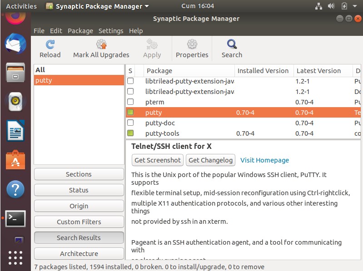Screen dimensions: 363x271
Task: Select All in the filter list
Action: 79,70
